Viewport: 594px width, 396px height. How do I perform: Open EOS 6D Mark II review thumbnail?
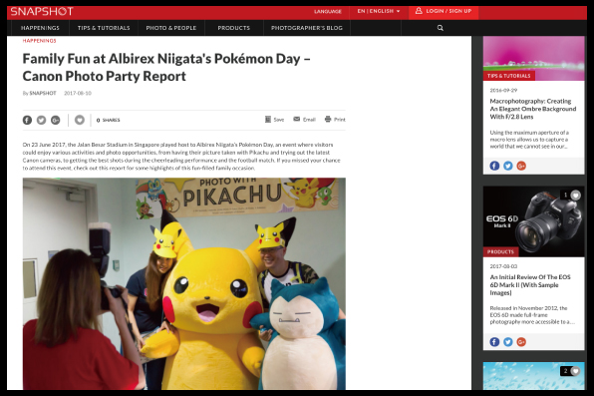[x=533, y=221]
